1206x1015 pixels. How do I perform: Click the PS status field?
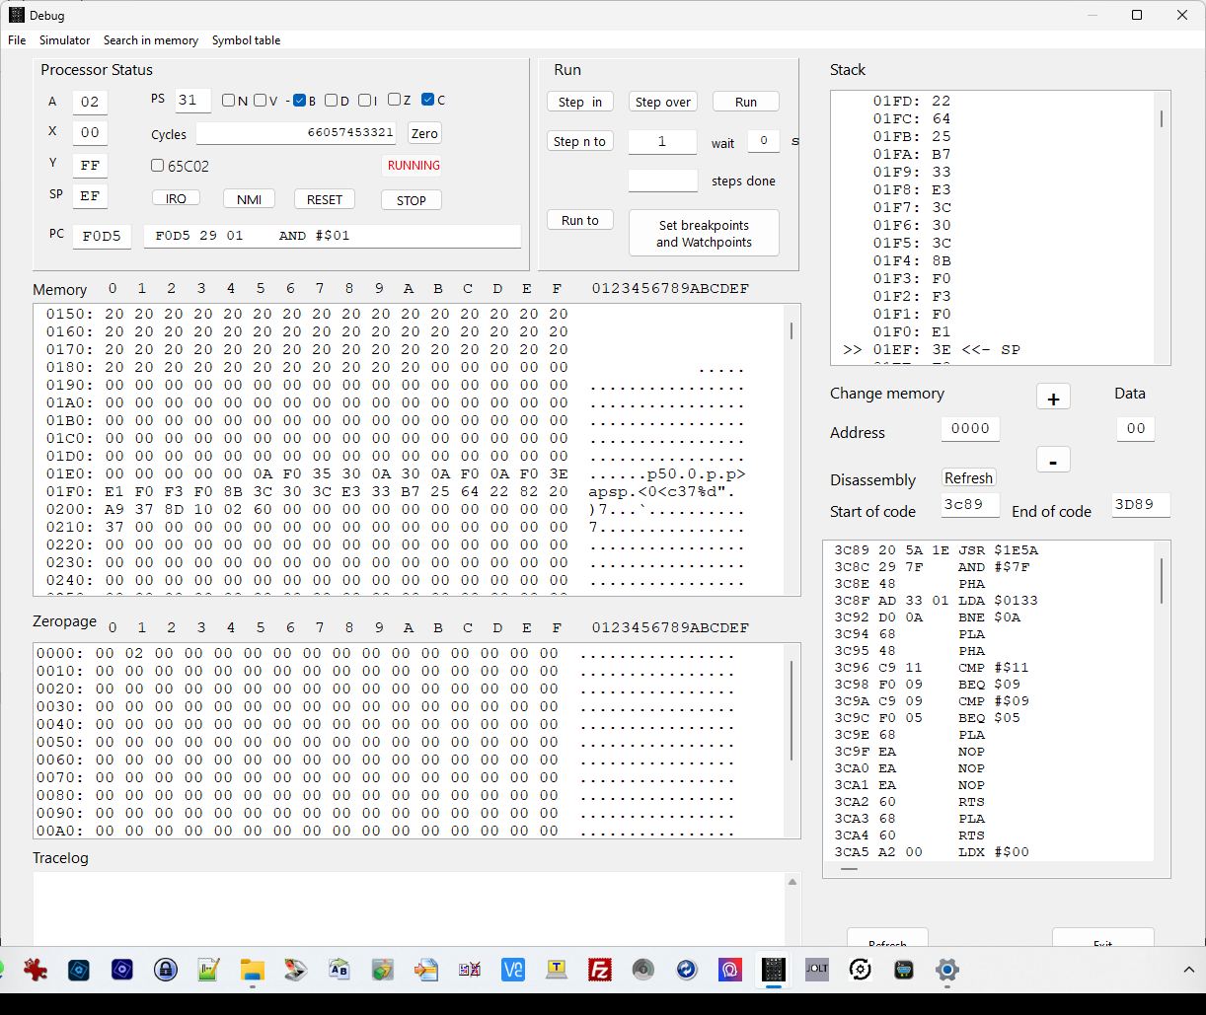tap(192, 100)
